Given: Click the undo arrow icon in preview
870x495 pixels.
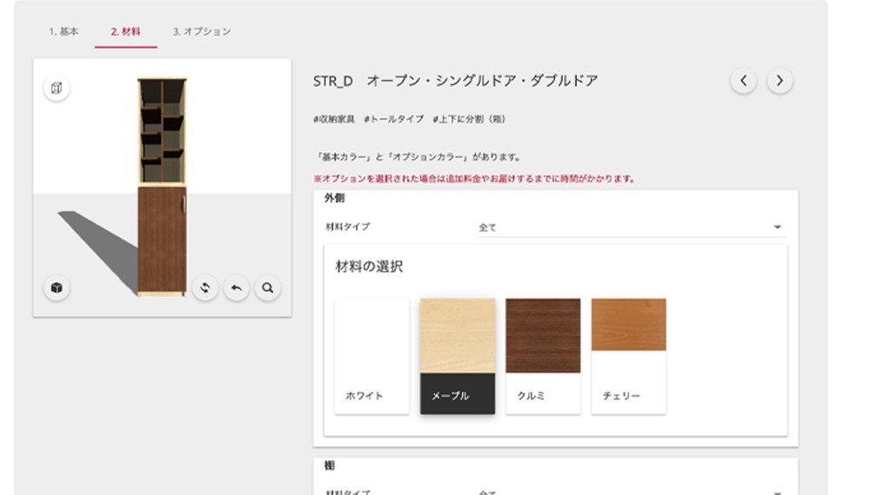Looking at the screenshot, I should (237, 288).
